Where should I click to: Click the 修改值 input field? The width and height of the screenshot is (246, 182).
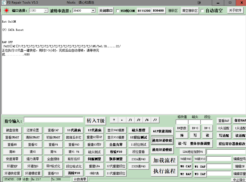coord(182,122)
